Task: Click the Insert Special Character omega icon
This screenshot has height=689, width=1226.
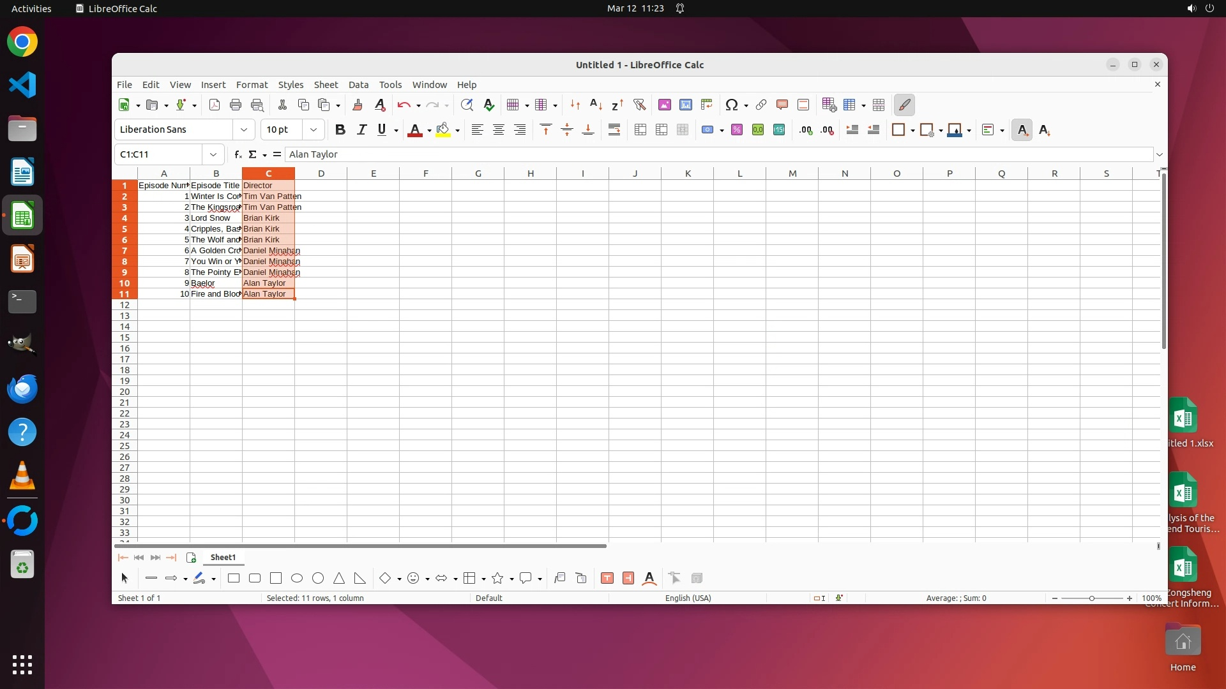Action: [x=732, y=105]
